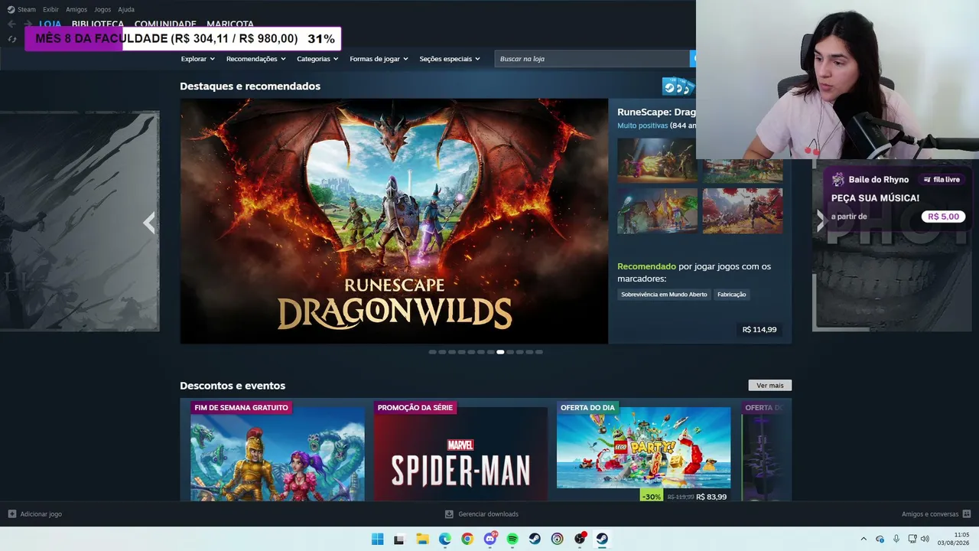979x551 pixels.
Task: Reload the store page with refresh icon
Action: coord(11,39)
